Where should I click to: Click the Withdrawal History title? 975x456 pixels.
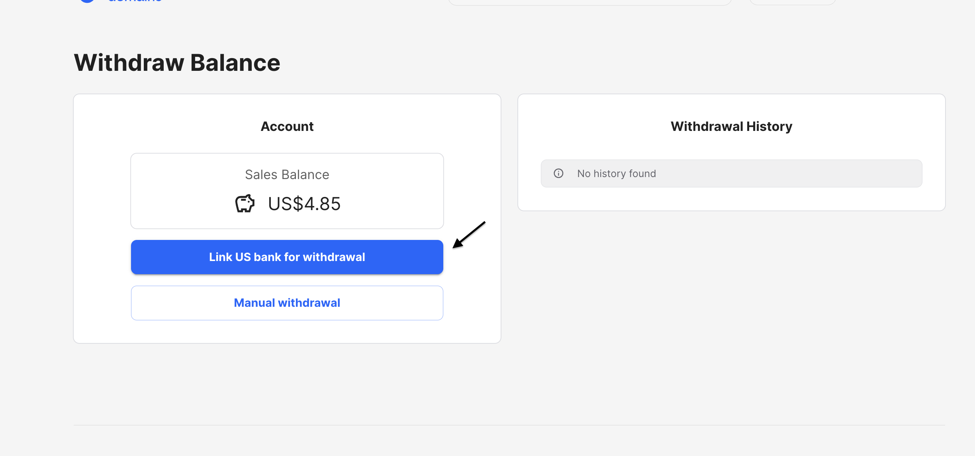[x=731, y=127]
